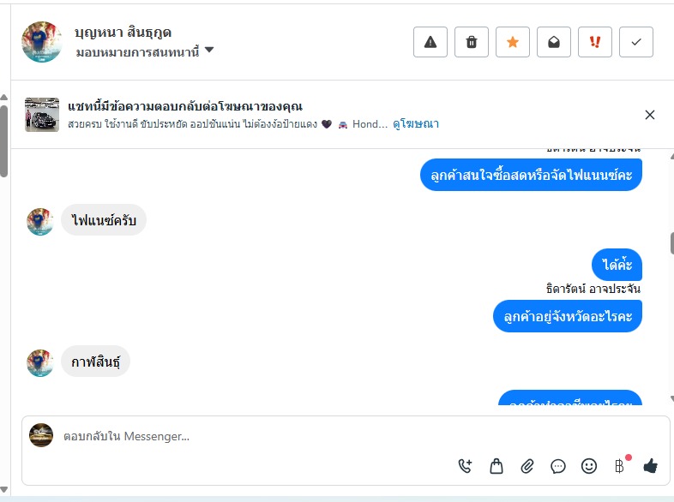Viewport: 674px width, 502px height.
Task: Star this conversation for follow-up
Action: 513,42
